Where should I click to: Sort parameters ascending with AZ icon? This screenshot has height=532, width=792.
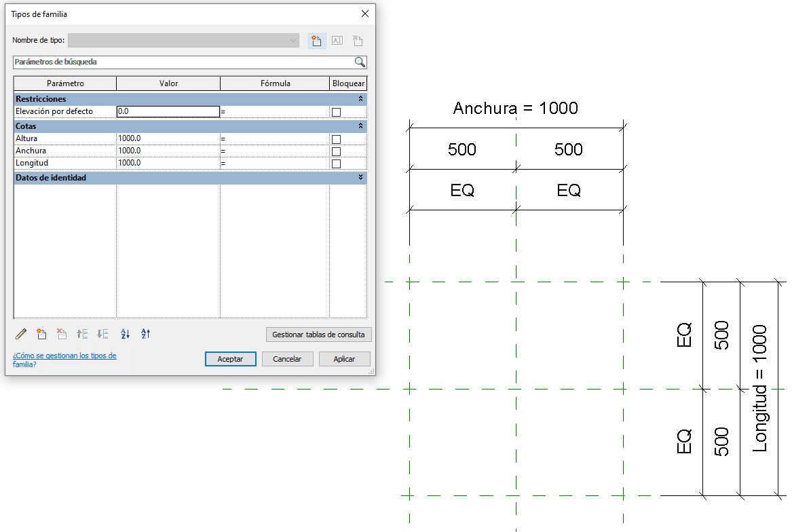tap(125, 333)
